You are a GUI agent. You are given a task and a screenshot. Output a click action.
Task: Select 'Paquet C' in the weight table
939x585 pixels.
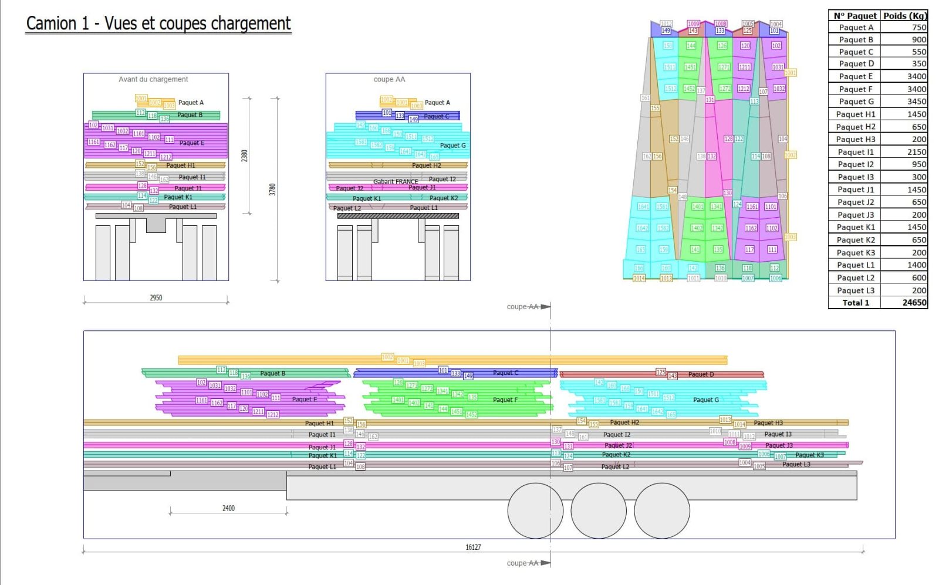[856, 52]
